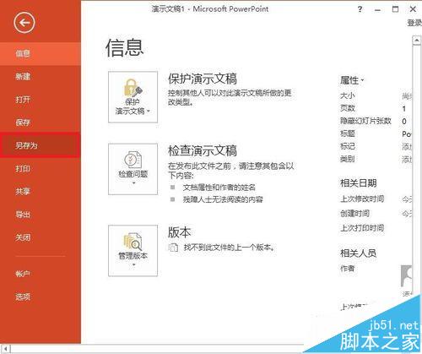Open the 打印 page
This screenshot has height=354, width=422.
click(41, 169)
